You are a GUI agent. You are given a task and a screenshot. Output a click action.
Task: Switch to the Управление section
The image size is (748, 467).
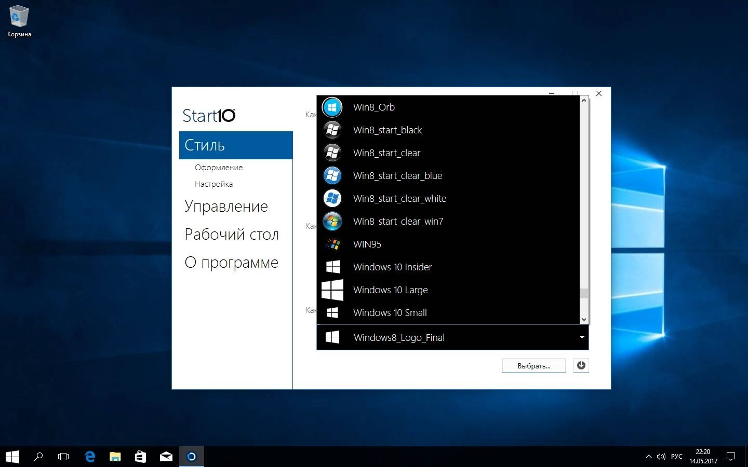tap(226, 207)
